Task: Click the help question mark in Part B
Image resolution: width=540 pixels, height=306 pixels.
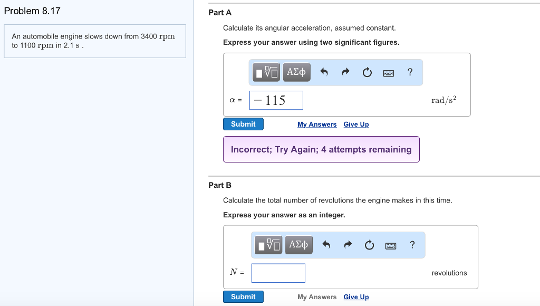Action: [412, 244]
